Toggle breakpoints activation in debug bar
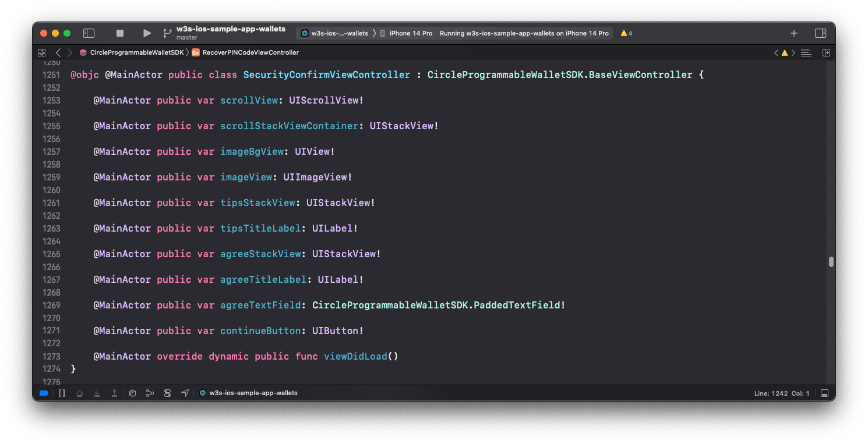 [44, 393]
